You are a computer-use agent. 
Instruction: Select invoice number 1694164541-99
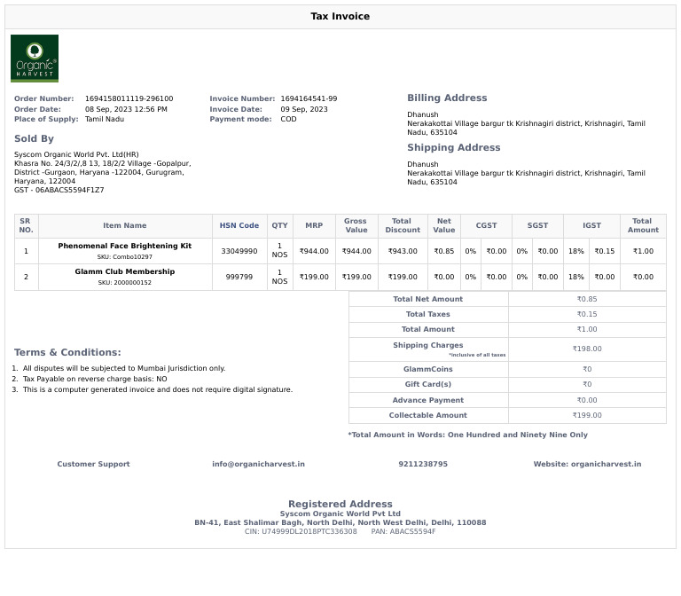point(309,98)
